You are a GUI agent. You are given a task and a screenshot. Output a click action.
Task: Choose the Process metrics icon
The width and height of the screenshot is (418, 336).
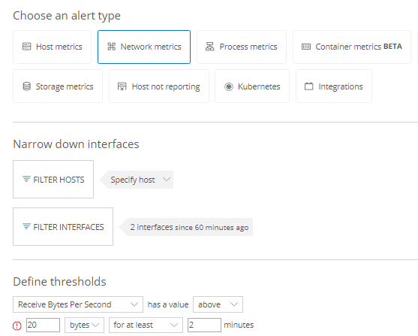point(210,47)
